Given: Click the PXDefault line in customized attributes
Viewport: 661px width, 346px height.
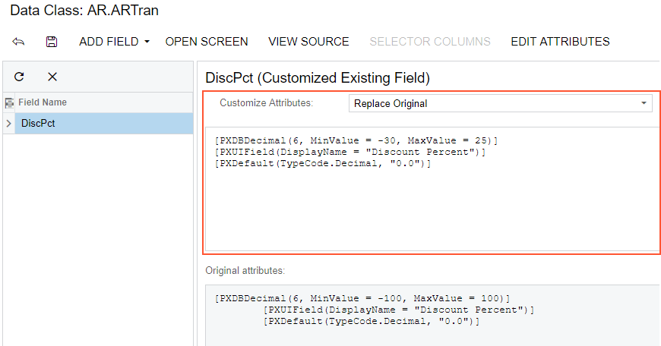Looking at the screenshot, I should click(323, 164).
